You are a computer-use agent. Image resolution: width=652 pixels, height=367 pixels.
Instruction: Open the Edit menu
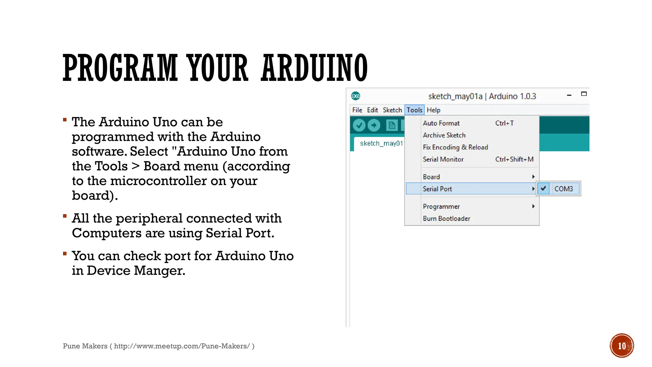tap(372, 110)
